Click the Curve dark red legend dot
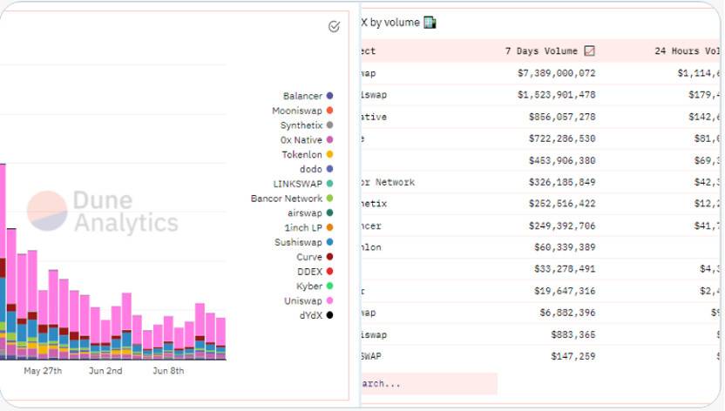 click(x=329, y=257)
